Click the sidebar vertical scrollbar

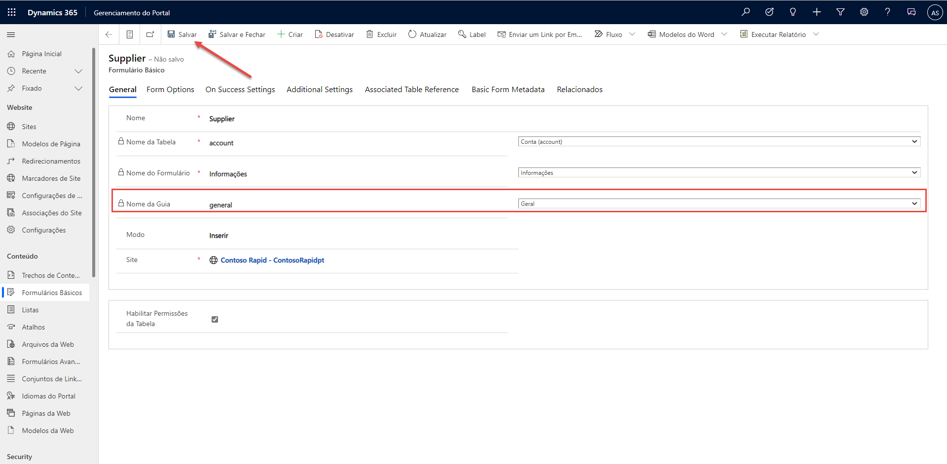94,163
